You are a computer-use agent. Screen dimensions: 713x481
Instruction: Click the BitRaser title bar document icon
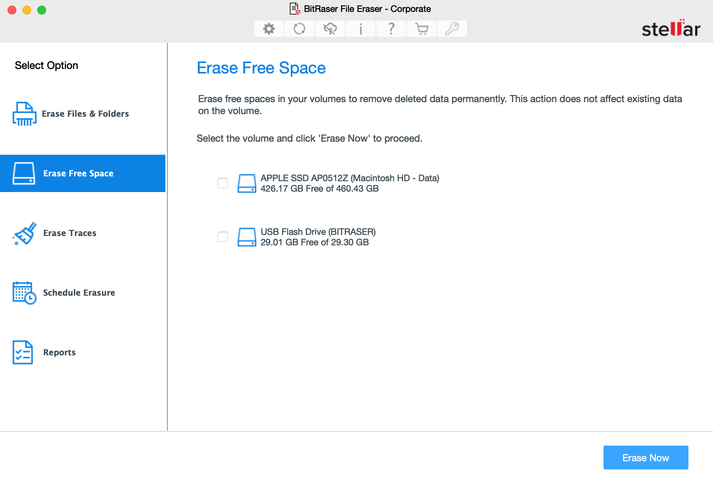(x=295, y=9)
